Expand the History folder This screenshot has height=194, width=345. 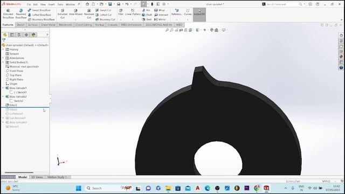3,50
